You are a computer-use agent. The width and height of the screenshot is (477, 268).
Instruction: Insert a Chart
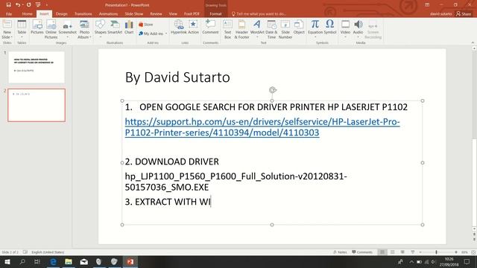[129, 28]
